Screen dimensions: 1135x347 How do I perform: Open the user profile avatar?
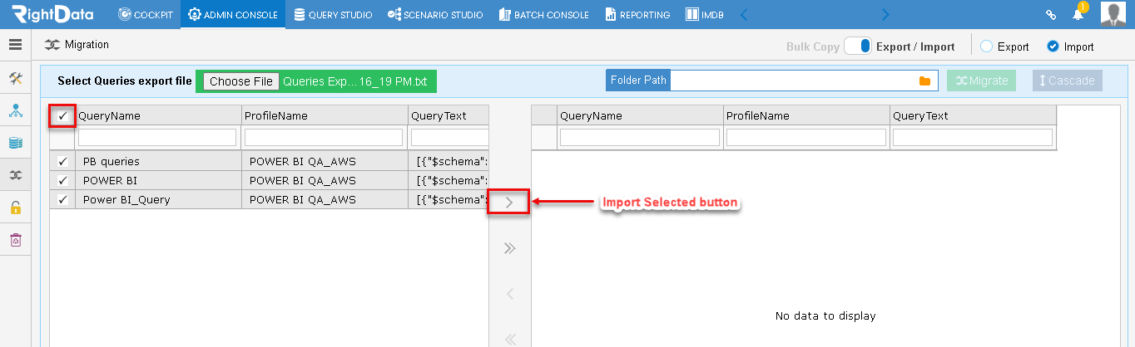pos(1113,14)
